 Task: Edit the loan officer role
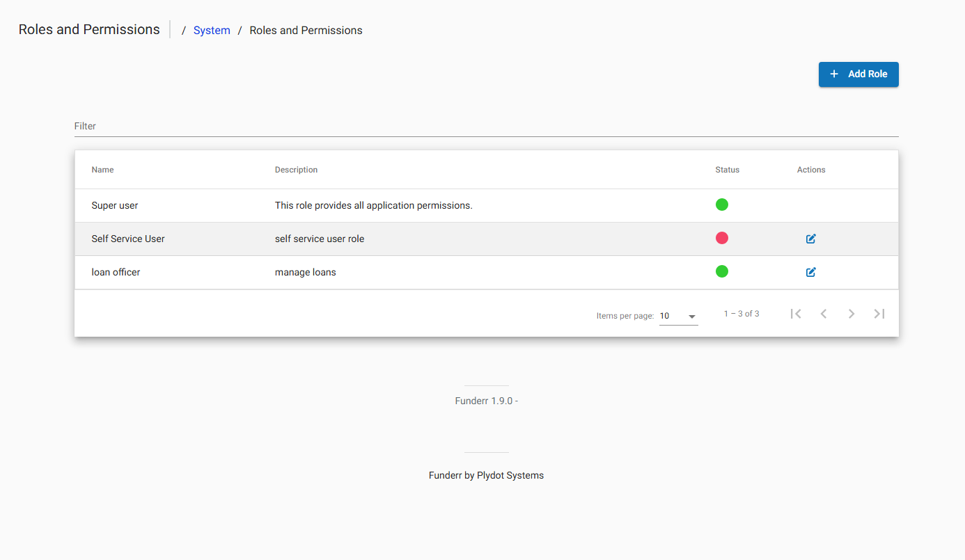(x=810, y=271)
